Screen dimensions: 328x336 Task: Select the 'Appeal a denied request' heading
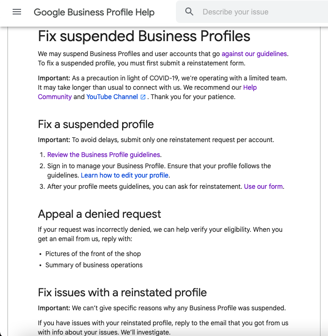pos(99,214)
